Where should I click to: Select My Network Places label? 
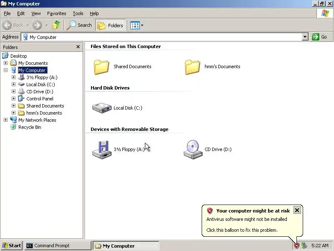(37, 120)
